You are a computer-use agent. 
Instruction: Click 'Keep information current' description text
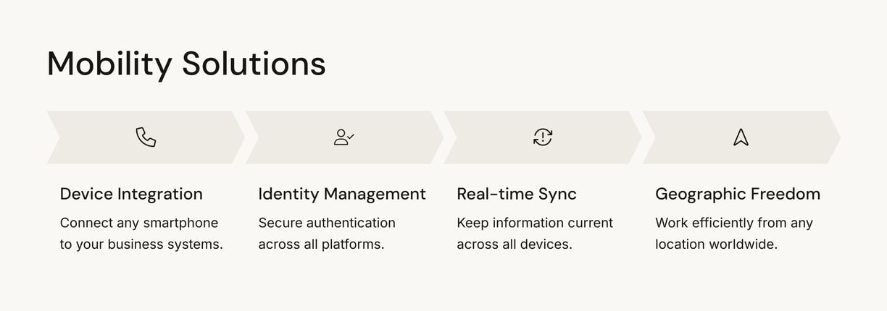(x=535, y=223)
